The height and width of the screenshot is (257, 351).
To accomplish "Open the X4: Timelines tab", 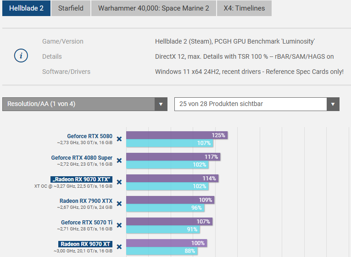I will tap(244, 8).
